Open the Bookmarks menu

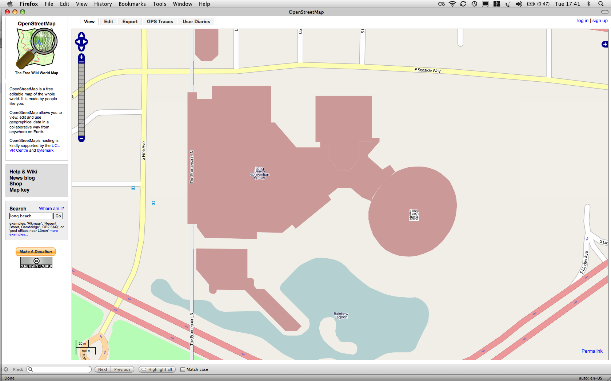[132, 4]
